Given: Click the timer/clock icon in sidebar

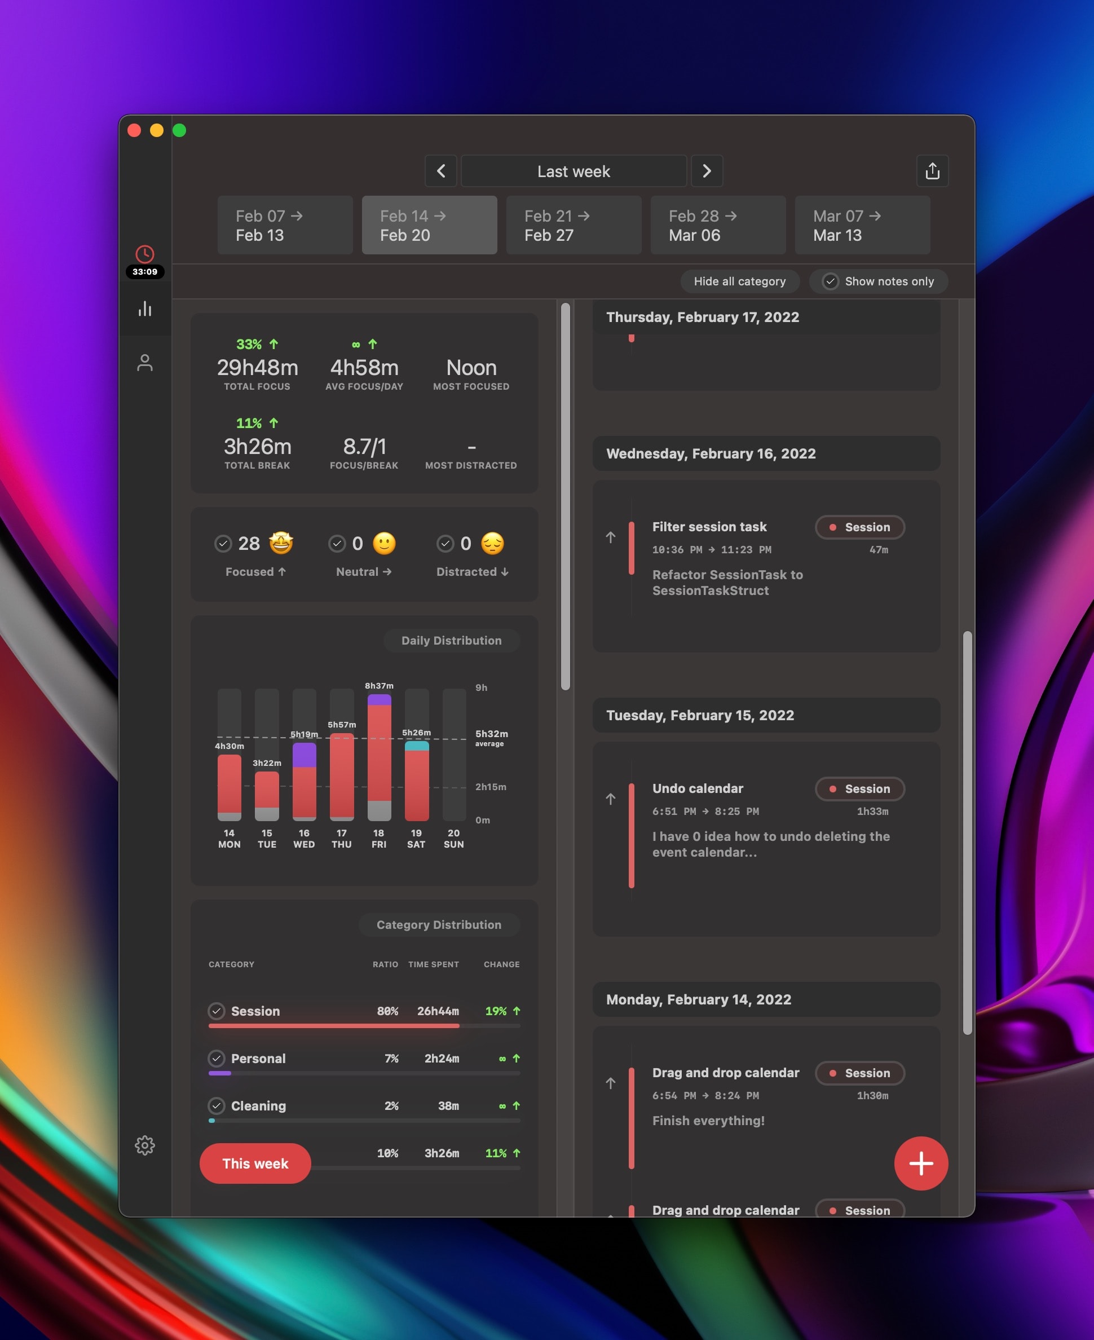Looking at the screenshot, I should tap(145, 255).
